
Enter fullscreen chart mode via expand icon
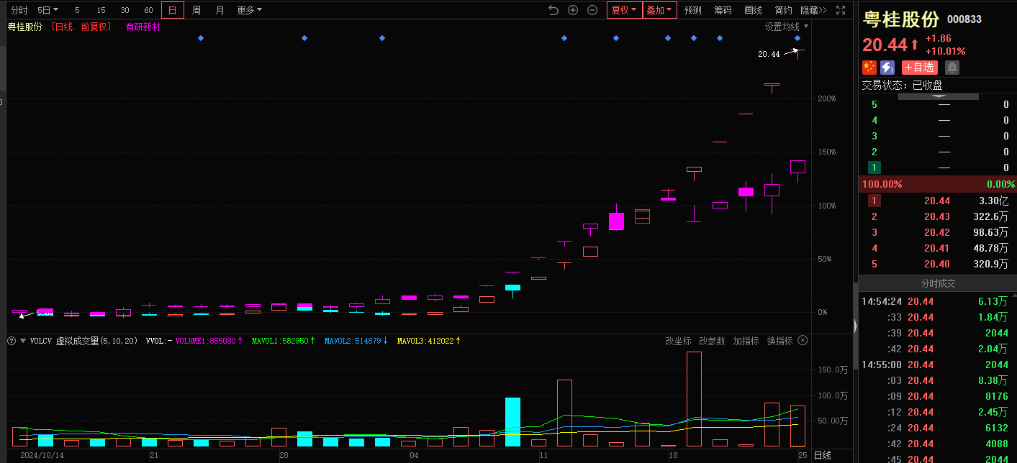(840, 10)
